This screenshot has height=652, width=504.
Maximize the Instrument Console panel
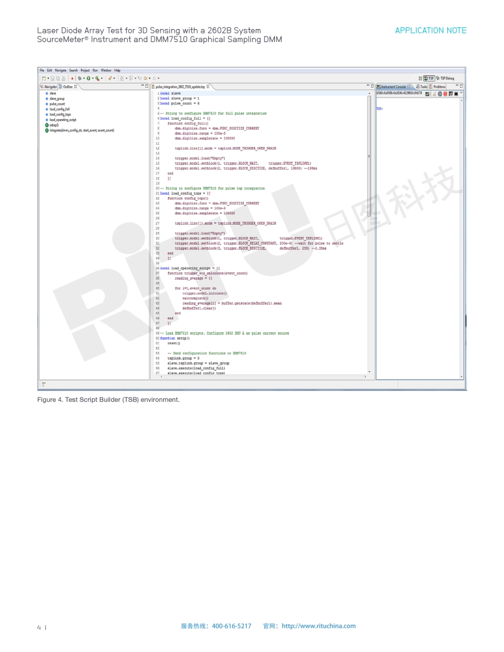[461, 86]
